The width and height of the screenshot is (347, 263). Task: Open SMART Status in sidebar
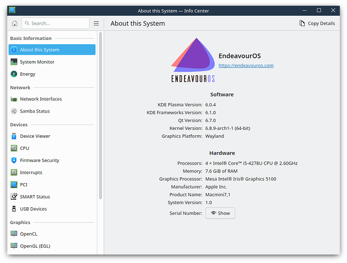click(x=35, y=197)
